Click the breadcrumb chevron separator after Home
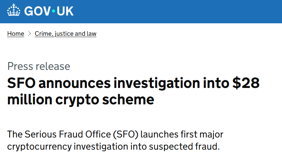Image resolution: width=282 pixels, height=168 pixels. click(30, 34)
